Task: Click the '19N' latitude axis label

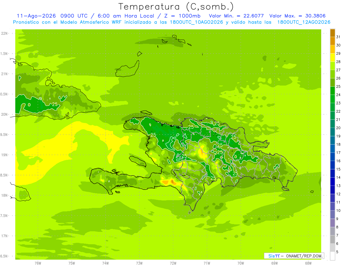Action: coord(5,155)
